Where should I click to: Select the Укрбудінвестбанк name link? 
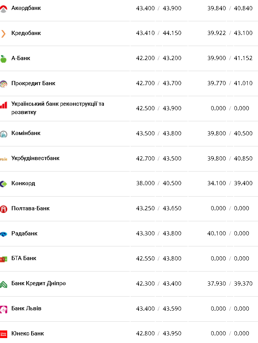35,158
